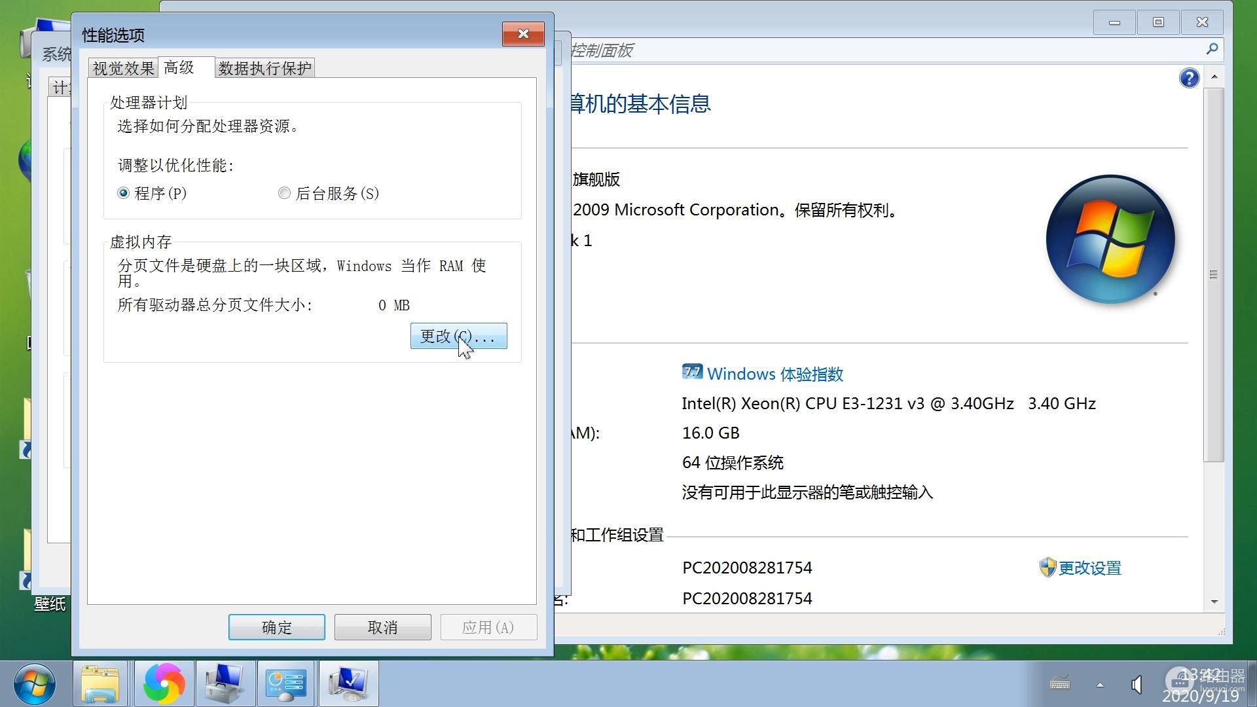
Task: Click the shield icon beside 更改设置
Action: tap(1047, 568)
